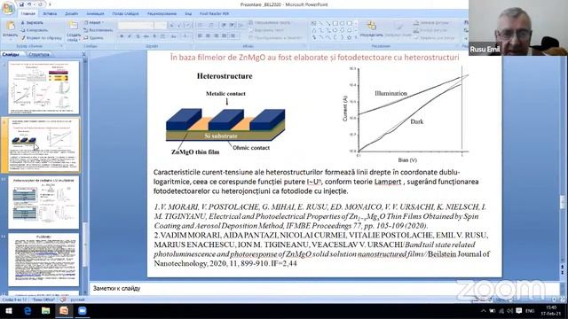The image size is (568, 319).
Task: Switch to Дизайн ribbon tab
Action: 71,14
